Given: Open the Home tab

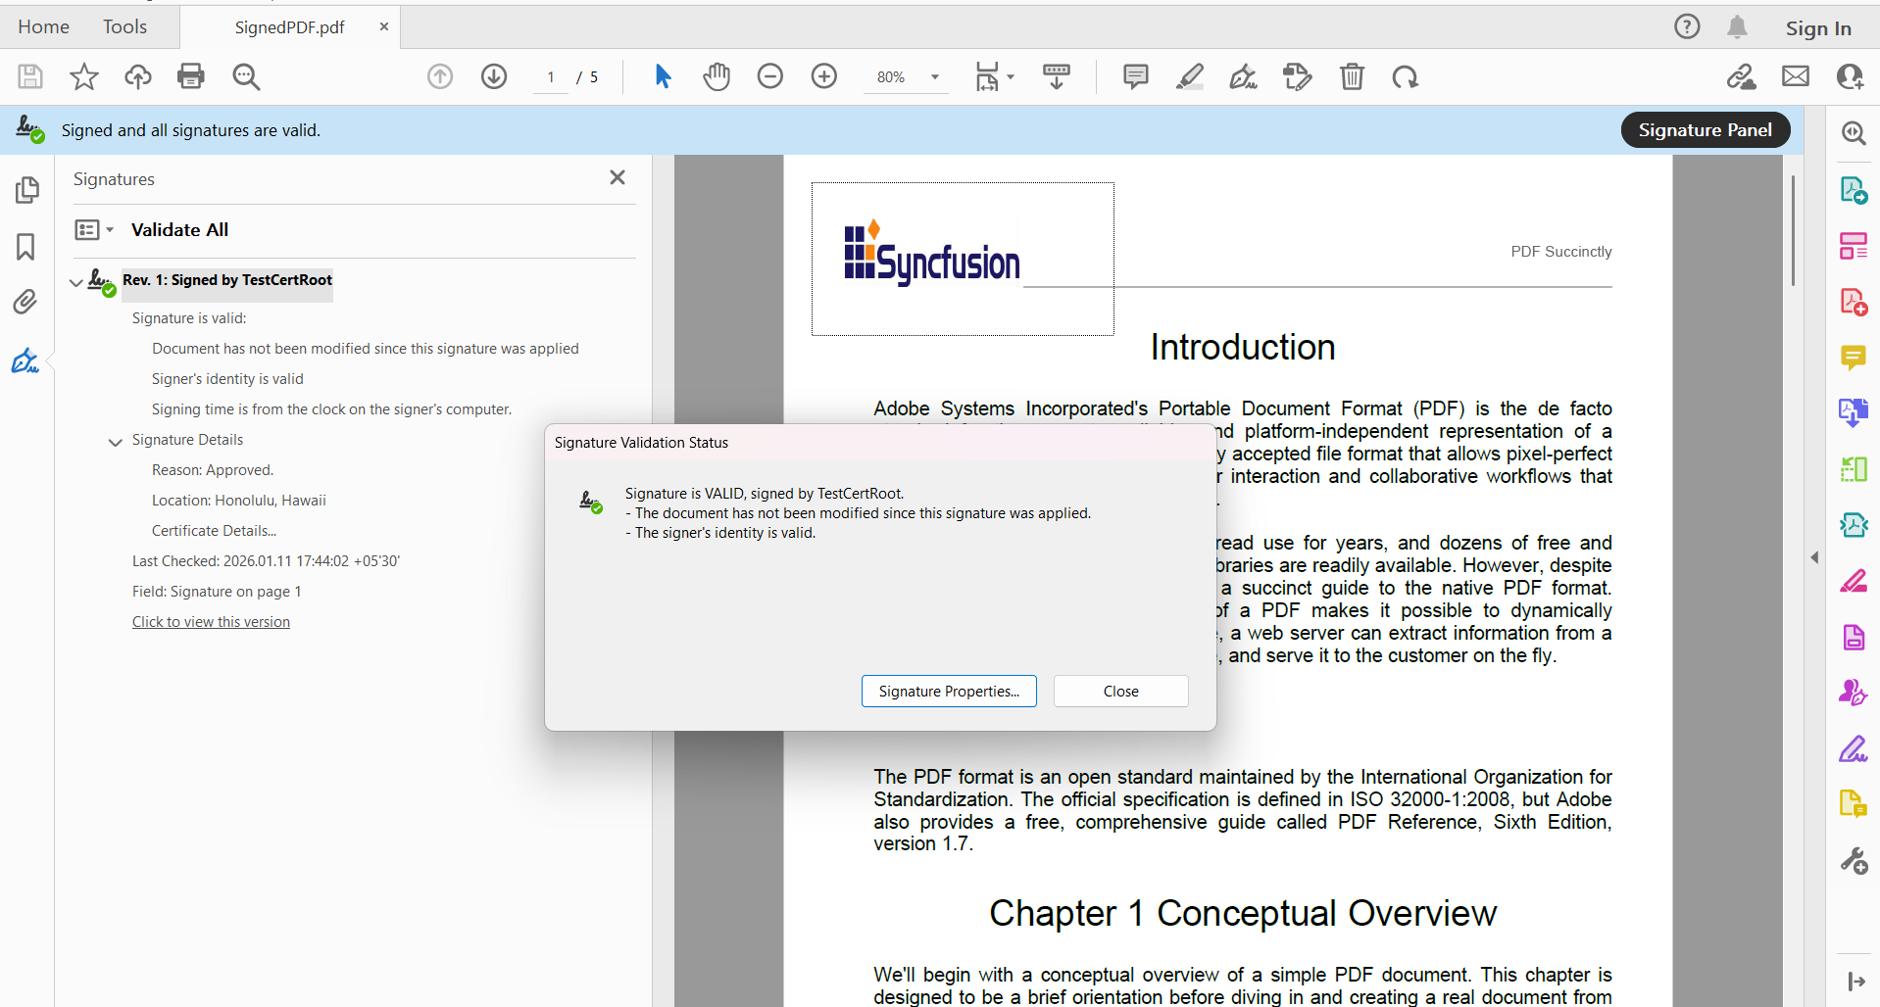Looking at the screenshot, I should [x=43, y=26].
